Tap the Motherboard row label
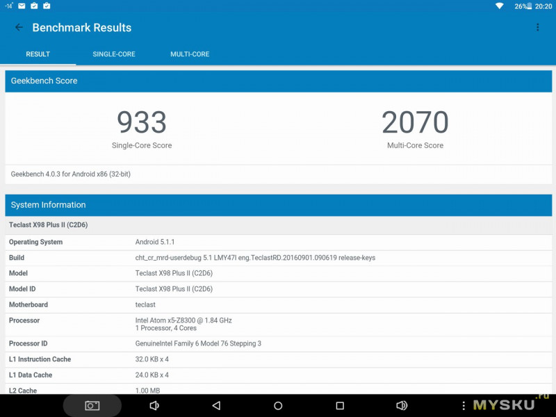Viewport: 556px width, 417px height. pyautogui.click(x=28, y=304)
